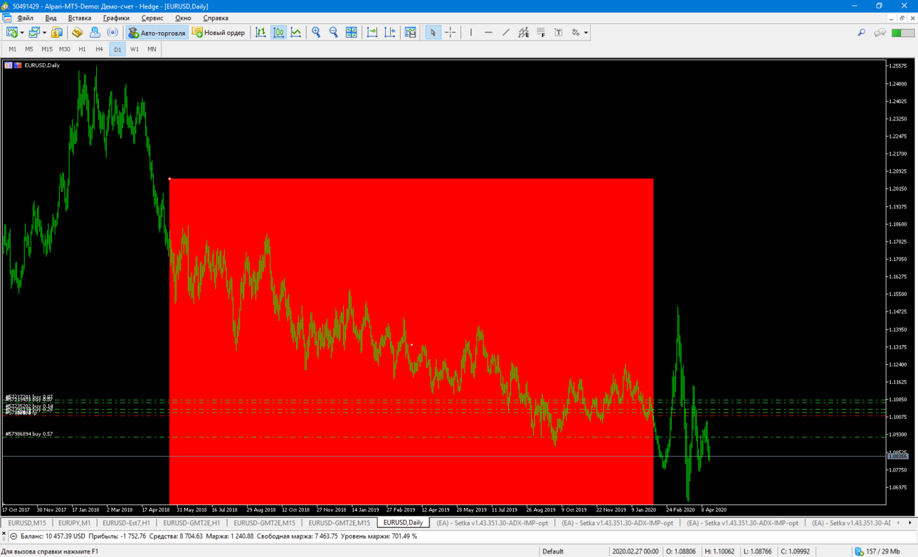Viewport: 918px width, 557px height.
Task: Toggle chart auto-scroll to end
Action: [372, 33]
